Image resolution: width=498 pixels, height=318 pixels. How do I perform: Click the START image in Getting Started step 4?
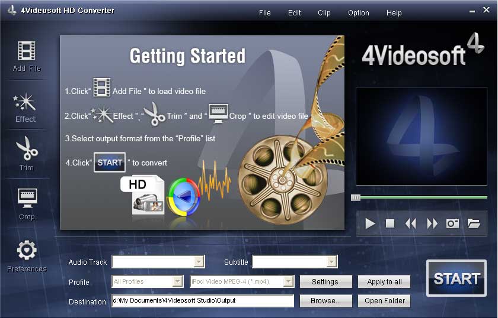(110, 163)
